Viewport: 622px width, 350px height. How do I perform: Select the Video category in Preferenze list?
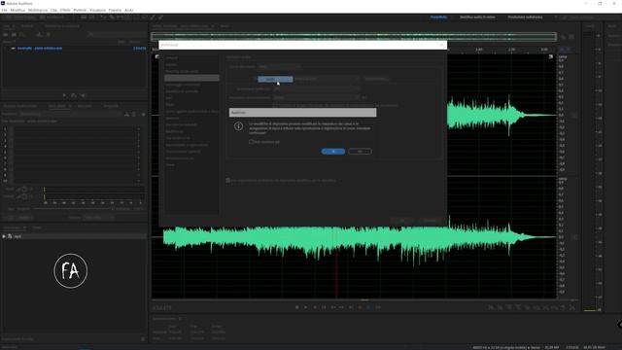coord(170,164)
